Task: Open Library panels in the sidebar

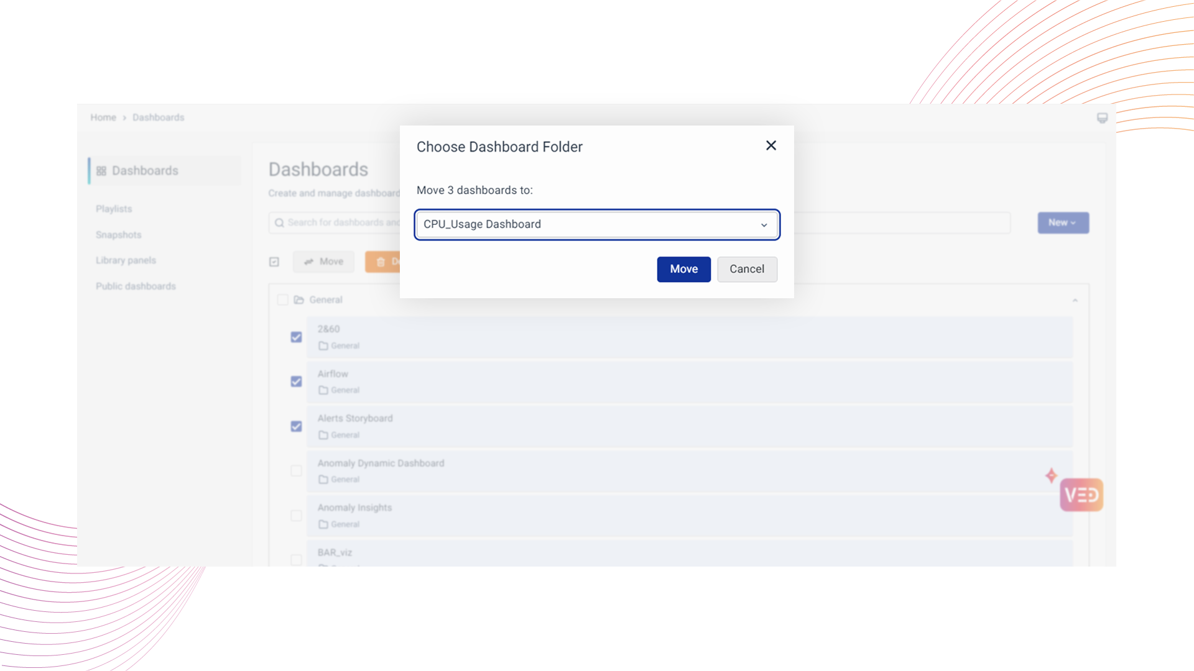Action: 126,260
